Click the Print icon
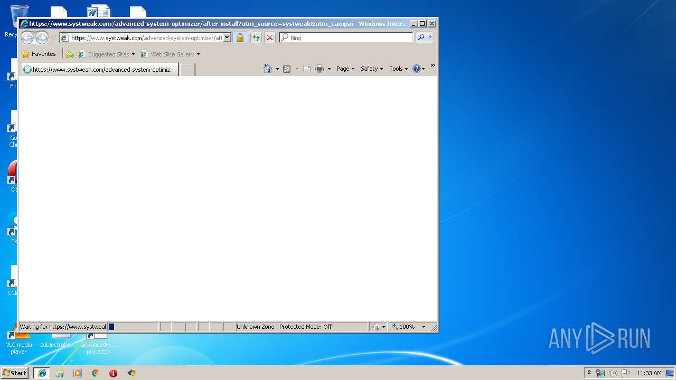Viewport: 676px width, 380px height. (x=320, y=69)
